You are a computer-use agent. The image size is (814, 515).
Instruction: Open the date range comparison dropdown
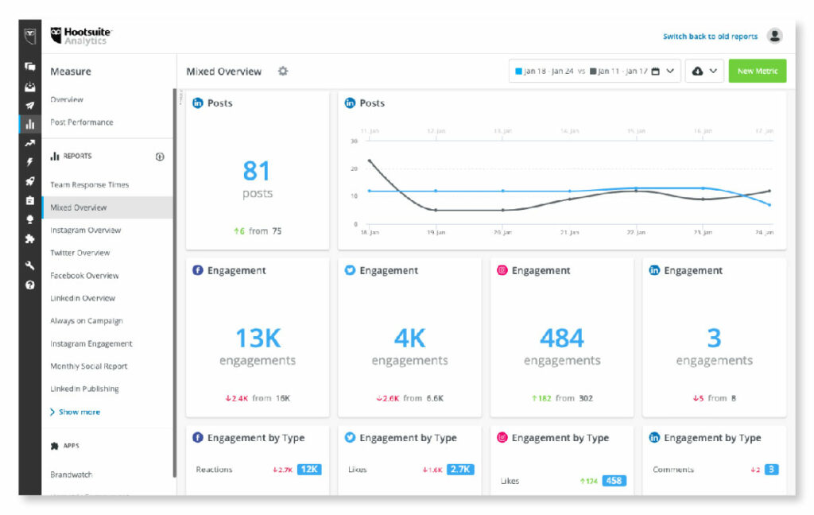click(x=595, y=71)
